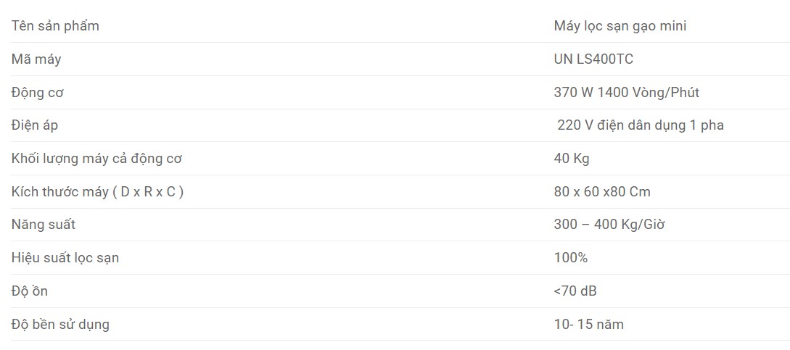790x350 pixels.
Task: Click the 'Độ bền sử dụng' label
Action: 60,325
